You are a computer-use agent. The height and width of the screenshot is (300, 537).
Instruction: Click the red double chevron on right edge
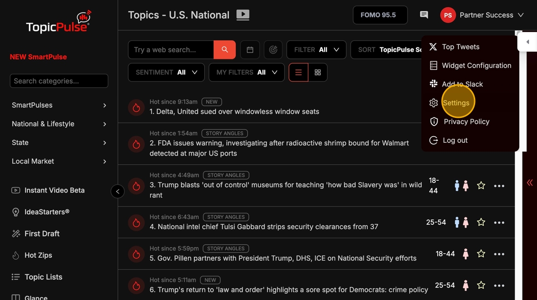tap(530, 183)
